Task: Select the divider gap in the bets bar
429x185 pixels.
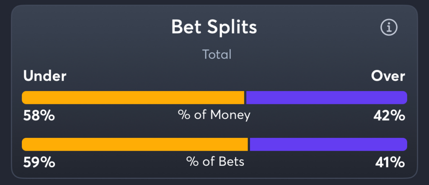Action: pyautogui.click(x=249, y=144)
